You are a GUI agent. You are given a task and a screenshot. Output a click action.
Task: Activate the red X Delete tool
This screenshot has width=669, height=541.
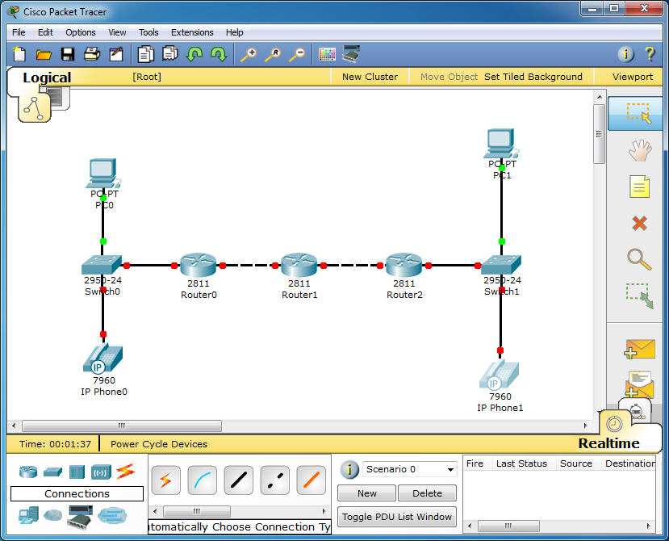(x=640, y=223)
